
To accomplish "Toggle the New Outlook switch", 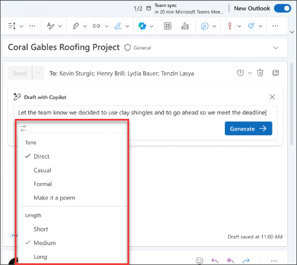I will (x=283, y=9).
